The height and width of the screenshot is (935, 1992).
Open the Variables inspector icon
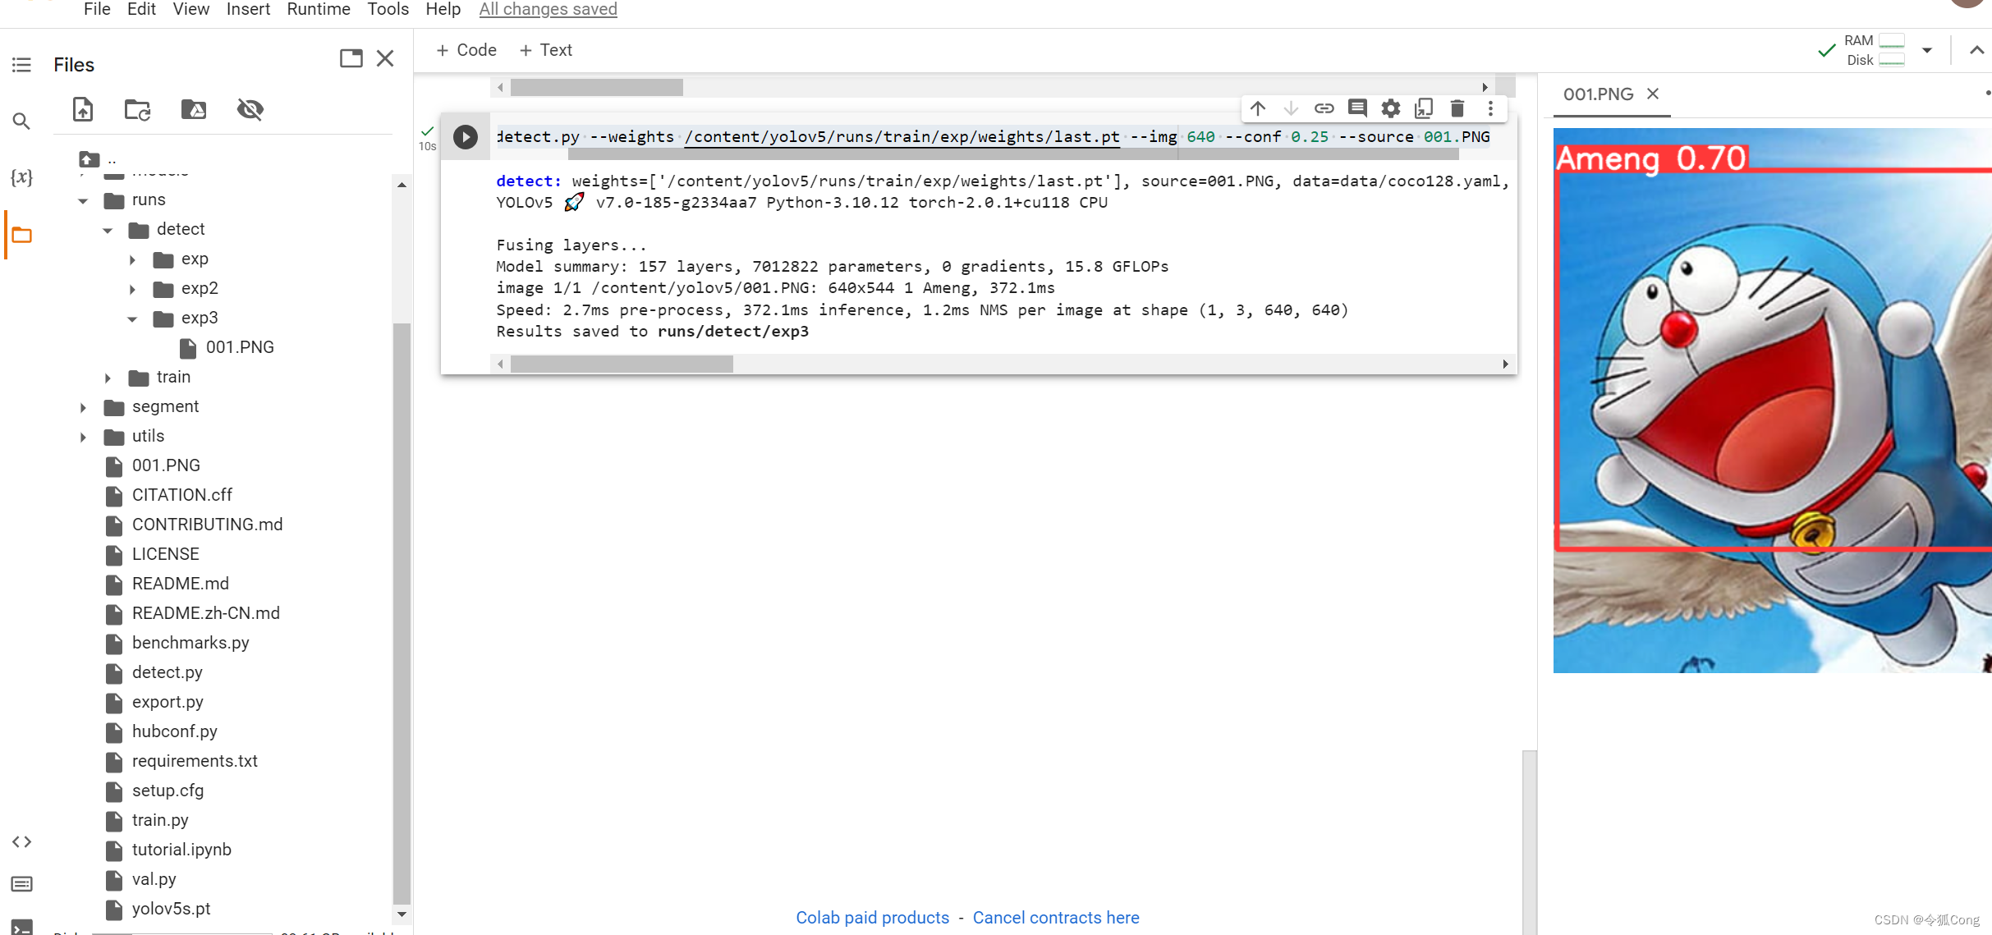21,177
